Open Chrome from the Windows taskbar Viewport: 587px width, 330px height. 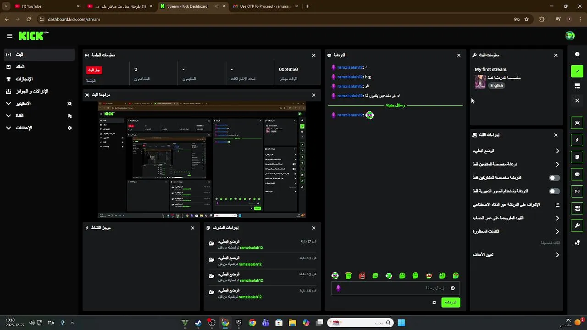point(252,323)
